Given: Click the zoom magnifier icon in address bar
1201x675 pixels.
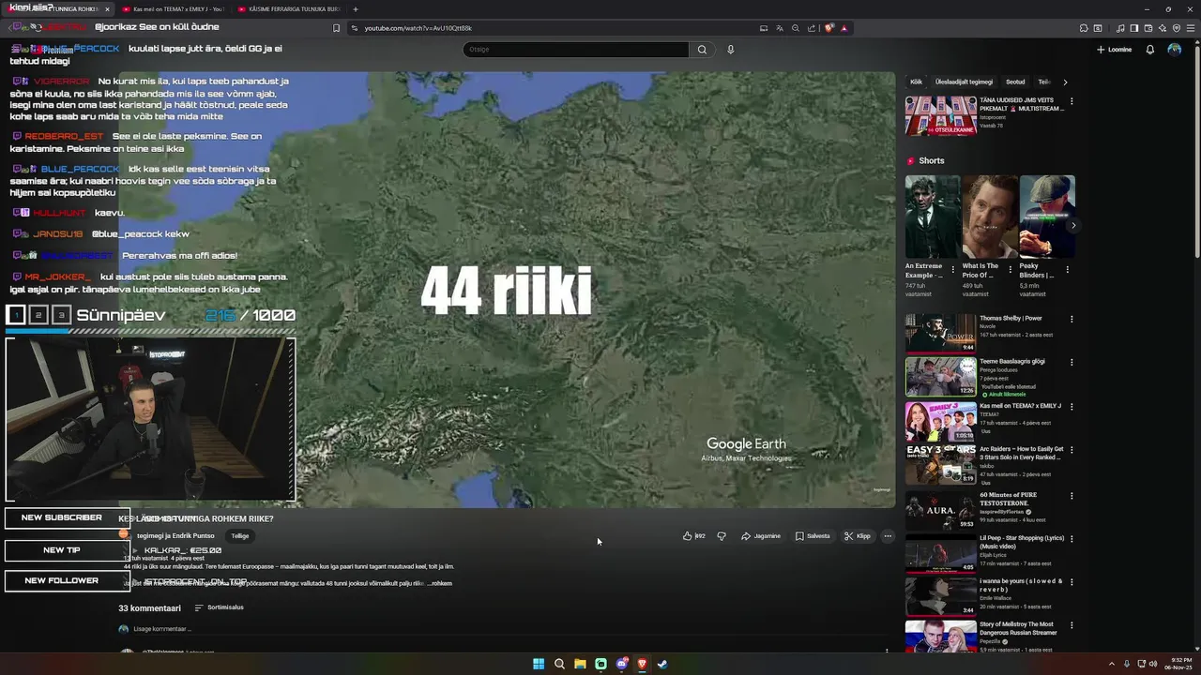Looking at the screenshot, I should pos(796,28).
